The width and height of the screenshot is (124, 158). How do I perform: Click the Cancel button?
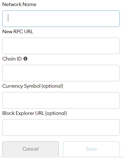coord(31,149)
